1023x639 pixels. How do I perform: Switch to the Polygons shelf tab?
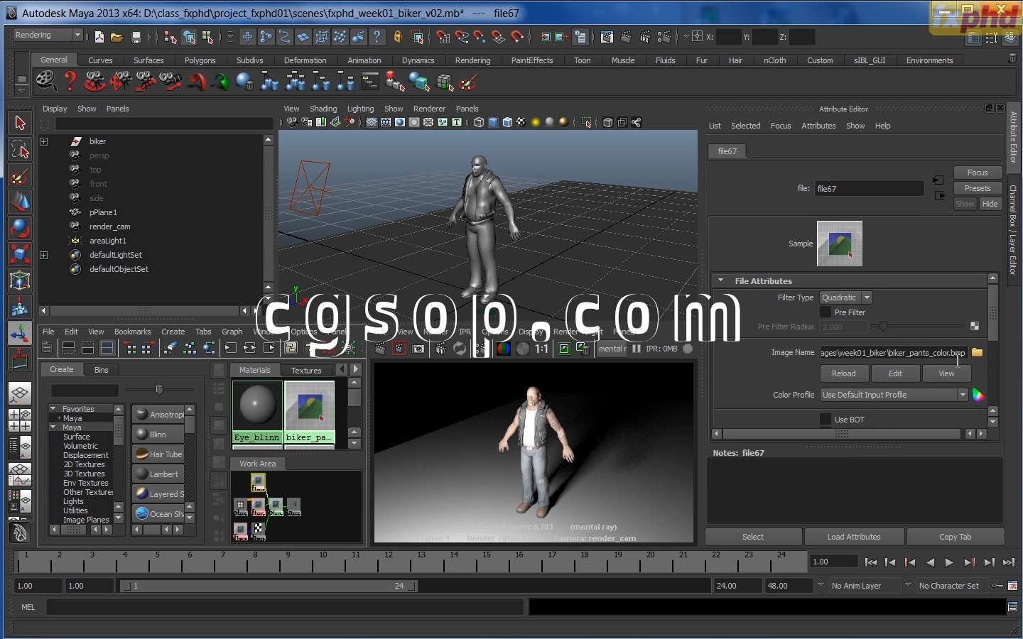pos(200,60)
